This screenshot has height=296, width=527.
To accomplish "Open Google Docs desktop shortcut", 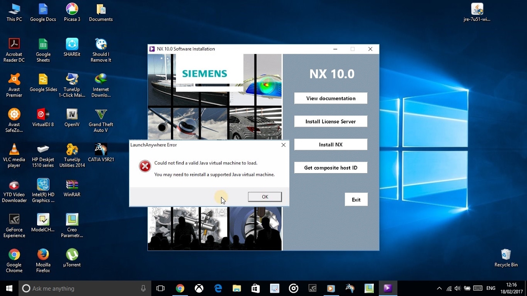I will point(43,13).
